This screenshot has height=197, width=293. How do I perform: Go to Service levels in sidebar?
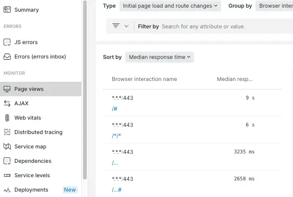click(32, 175)
